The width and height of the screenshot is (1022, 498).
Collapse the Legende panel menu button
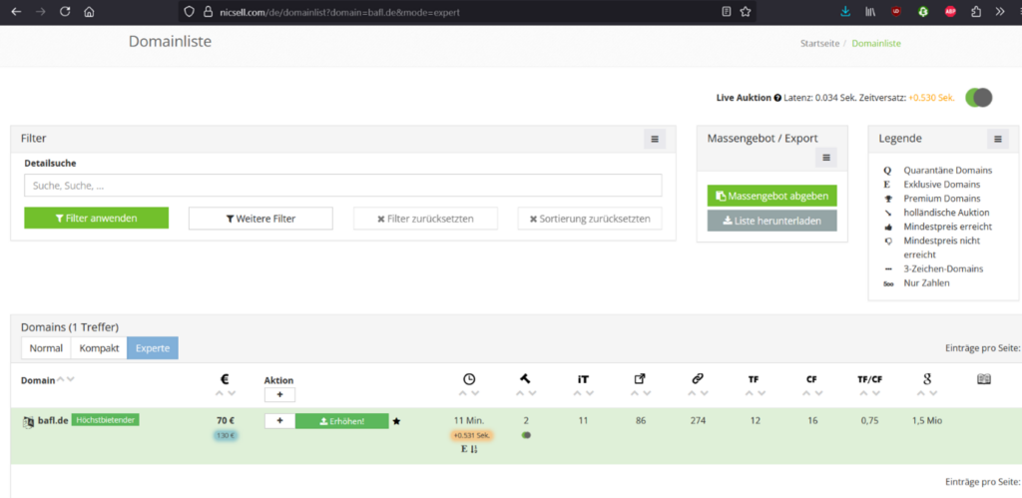tap(998, 139)
